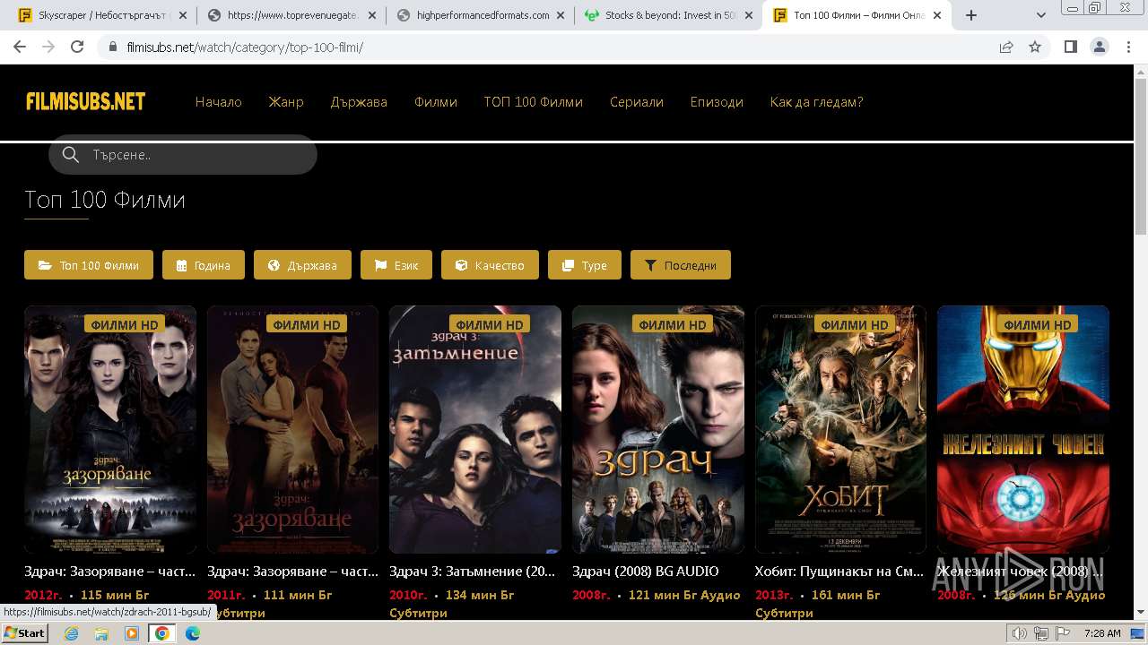Open the Здрач 2008 movie poster
Image resolution: width=1148 pixels, height=645 pixels.
click(x=658, y=430)
